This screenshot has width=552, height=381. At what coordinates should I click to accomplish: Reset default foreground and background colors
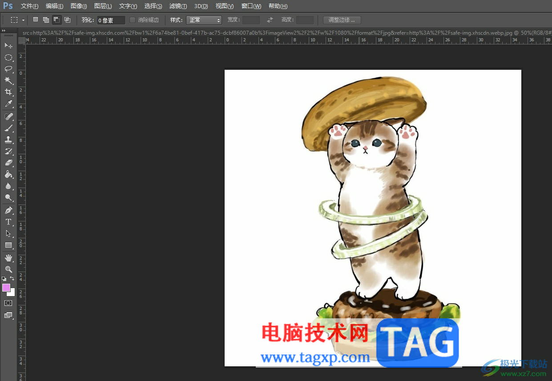(4, 279)
